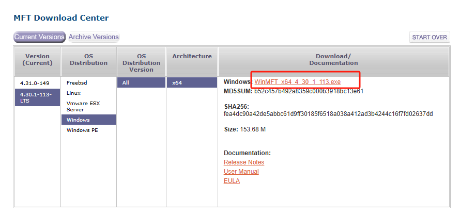The height and width of the screenshot is (217, 460).
Task: Click the MFT Download Center heading
Action: [61, 18]
